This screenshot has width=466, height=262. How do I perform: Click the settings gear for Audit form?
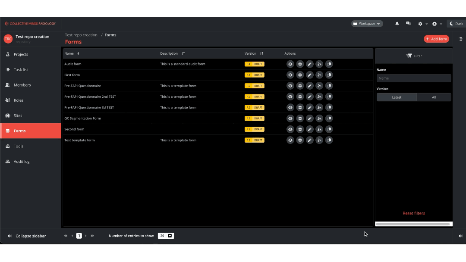tap(300, 64)
